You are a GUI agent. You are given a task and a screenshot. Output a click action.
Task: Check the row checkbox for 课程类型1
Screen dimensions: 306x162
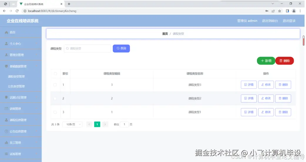click(55, 112)
